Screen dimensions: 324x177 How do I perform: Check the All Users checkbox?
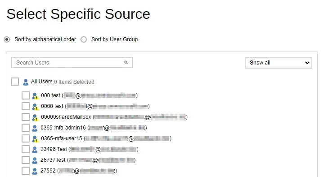[15, 82]
